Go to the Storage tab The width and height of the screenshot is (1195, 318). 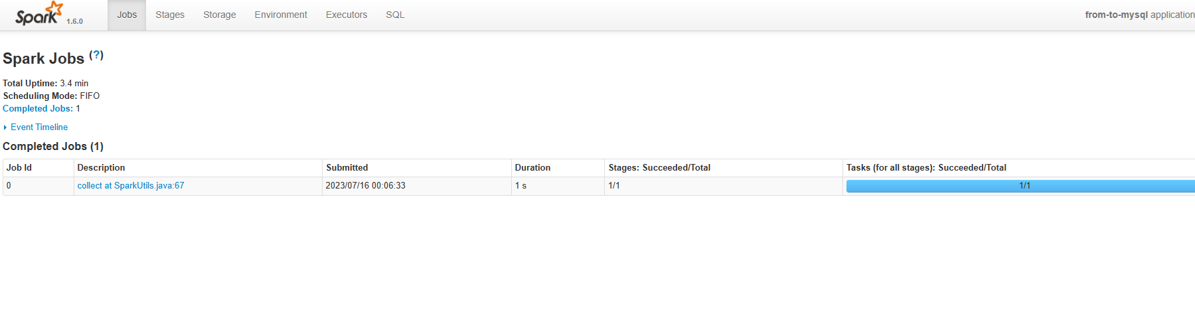point(220,15)
